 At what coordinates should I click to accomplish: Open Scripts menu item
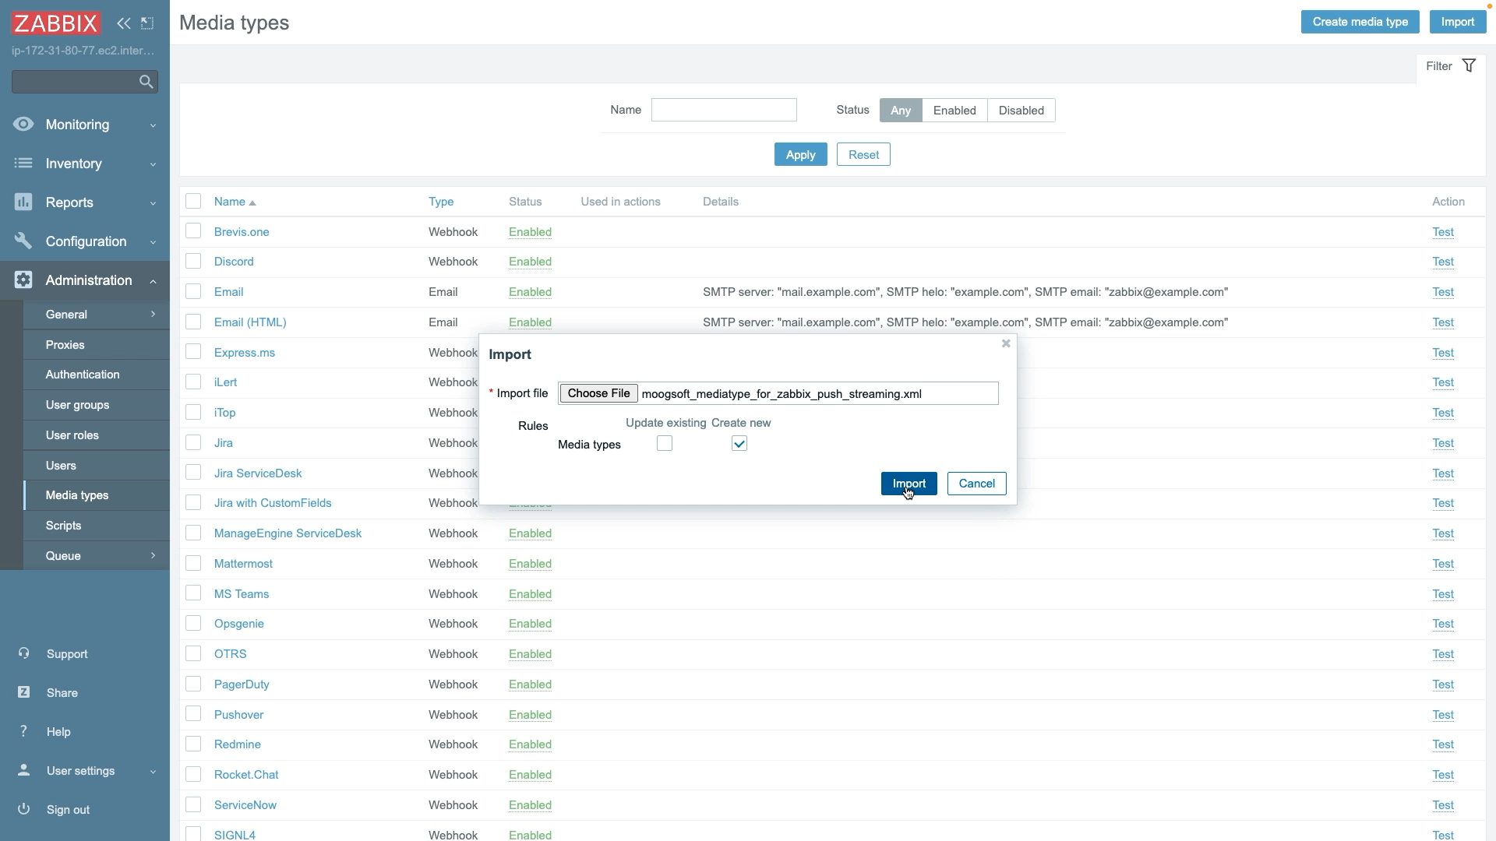(x=97, y=526)
